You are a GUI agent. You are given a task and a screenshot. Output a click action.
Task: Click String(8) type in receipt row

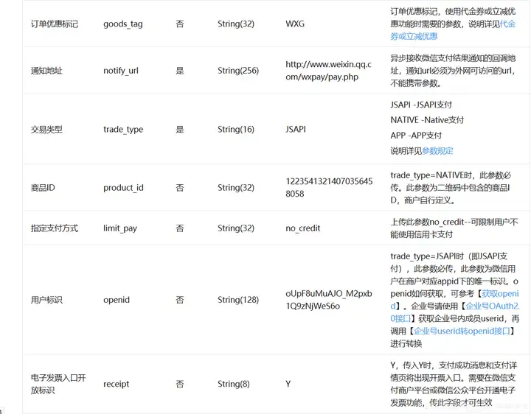(x=234, y=384)
